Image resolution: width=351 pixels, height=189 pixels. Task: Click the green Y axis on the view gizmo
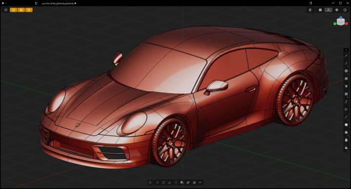tap(335, 23)
